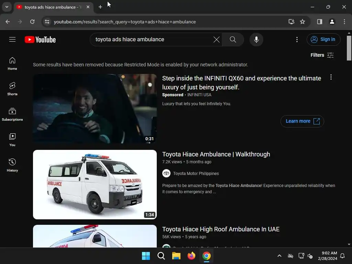352x264 pixels.
Task: Open the Chrome profile icon
Action: click(332, 22)
